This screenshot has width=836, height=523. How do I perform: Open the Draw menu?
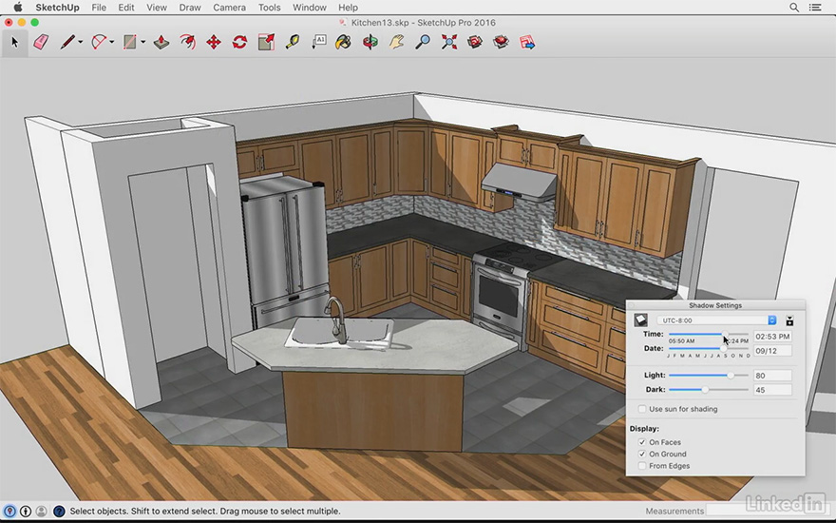[x=190, y=8]
